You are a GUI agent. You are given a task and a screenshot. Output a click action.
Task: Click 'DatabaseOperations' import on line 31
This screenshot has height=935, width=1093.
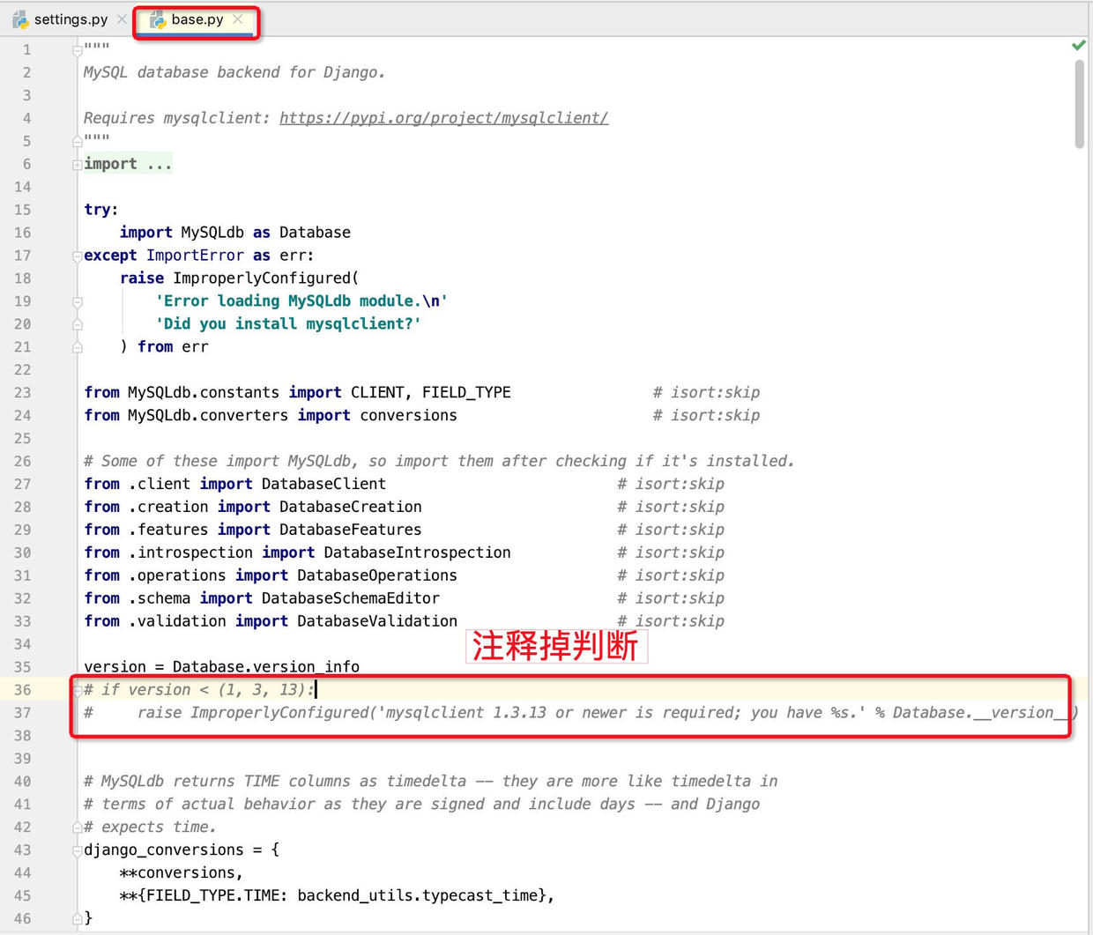point(377,576)
